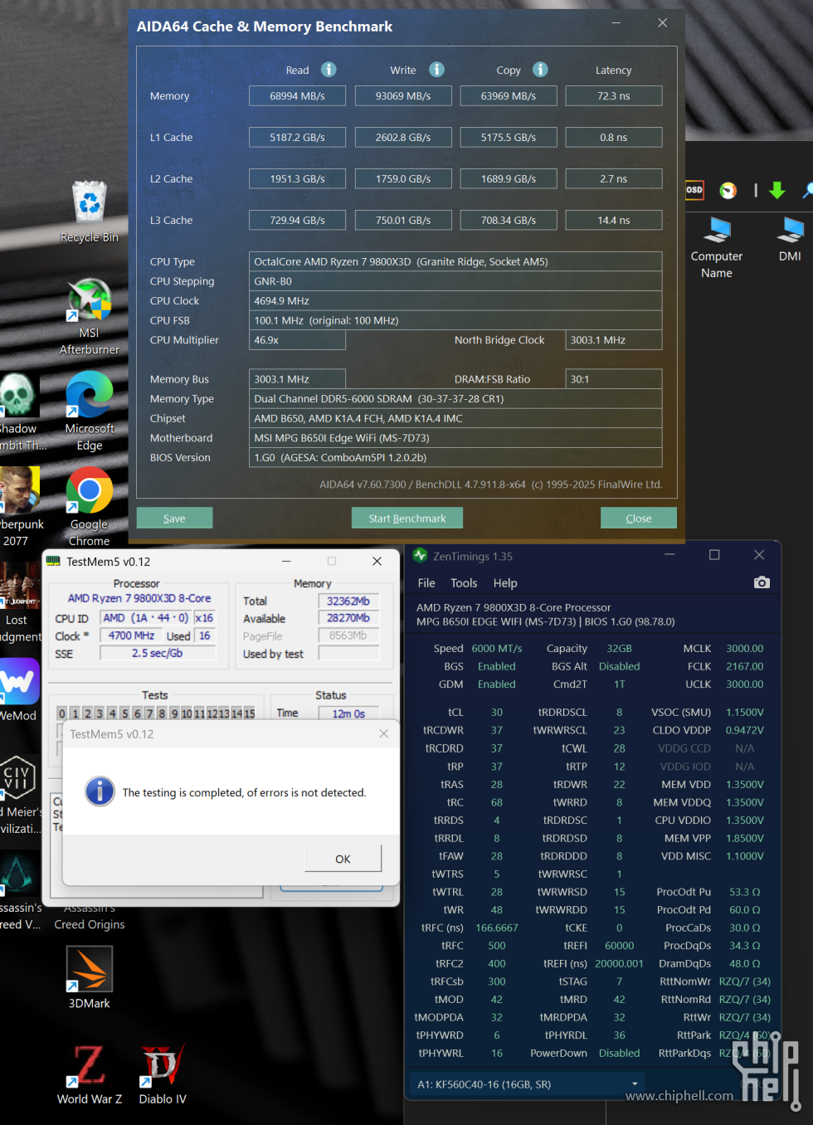This screenshot has width=813, height=1125.
Task: Click the info icon next to Copy
Action: coord(540,70)
